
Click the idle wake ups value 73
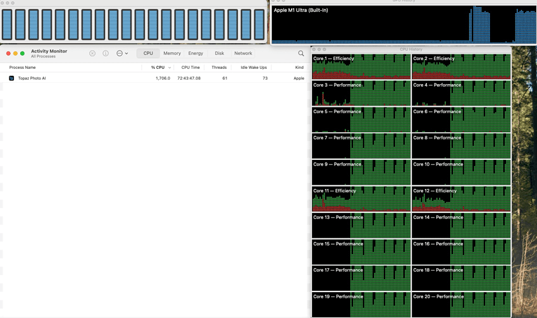coord(265,78)
